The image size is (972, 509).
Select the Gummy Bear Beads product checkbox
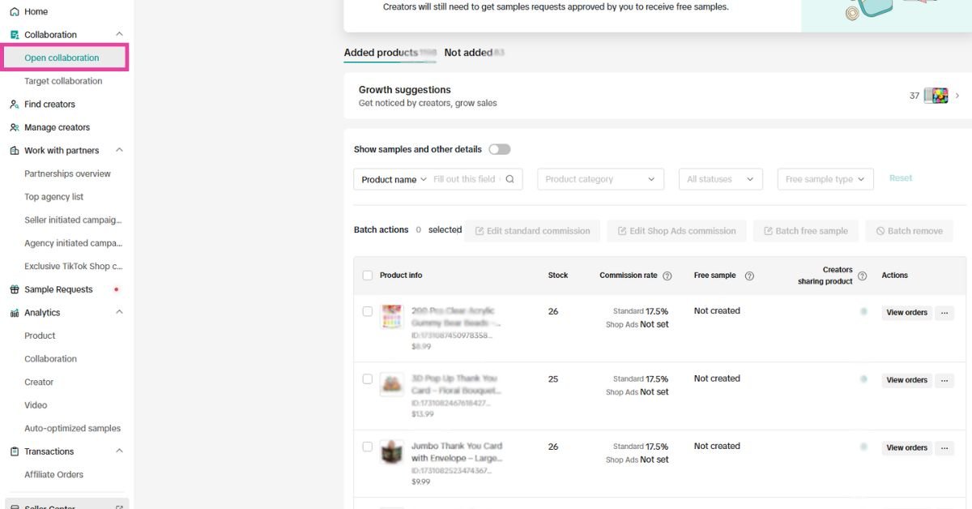point(368,311)
